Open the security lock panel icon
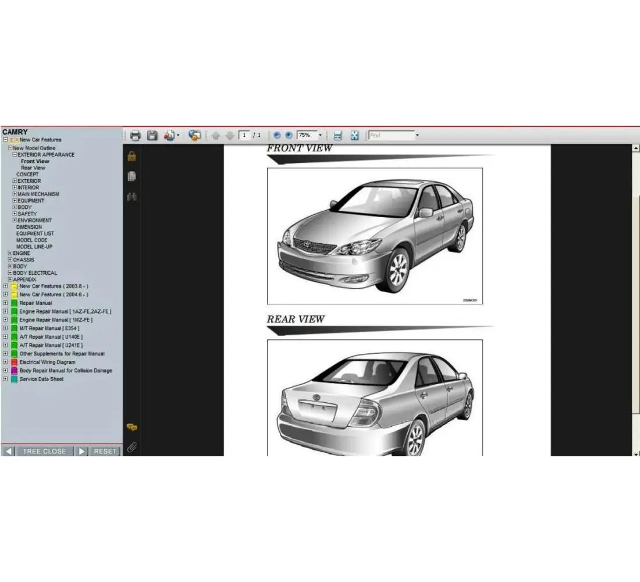The width and height of the screenshot is (640, 582). tap(132, 157)
